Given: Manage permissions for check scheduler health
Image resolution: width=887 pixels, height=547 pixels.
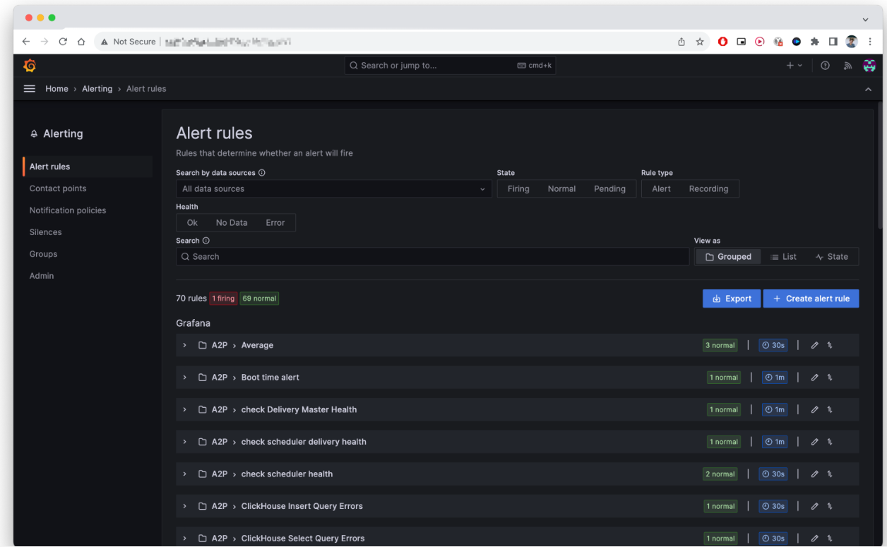Looking at the screenshot, I should [x=830, y=474].
